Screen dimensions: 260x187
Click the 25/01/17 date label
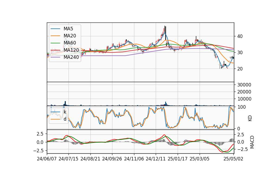(x=178, y=159)
